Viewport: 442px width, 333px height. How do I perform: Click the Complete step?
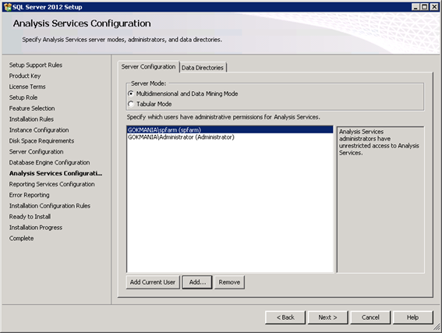point(21,239)
